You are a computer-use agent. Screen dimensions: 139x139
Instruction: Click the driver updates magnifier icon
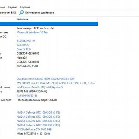click(22, 13)
